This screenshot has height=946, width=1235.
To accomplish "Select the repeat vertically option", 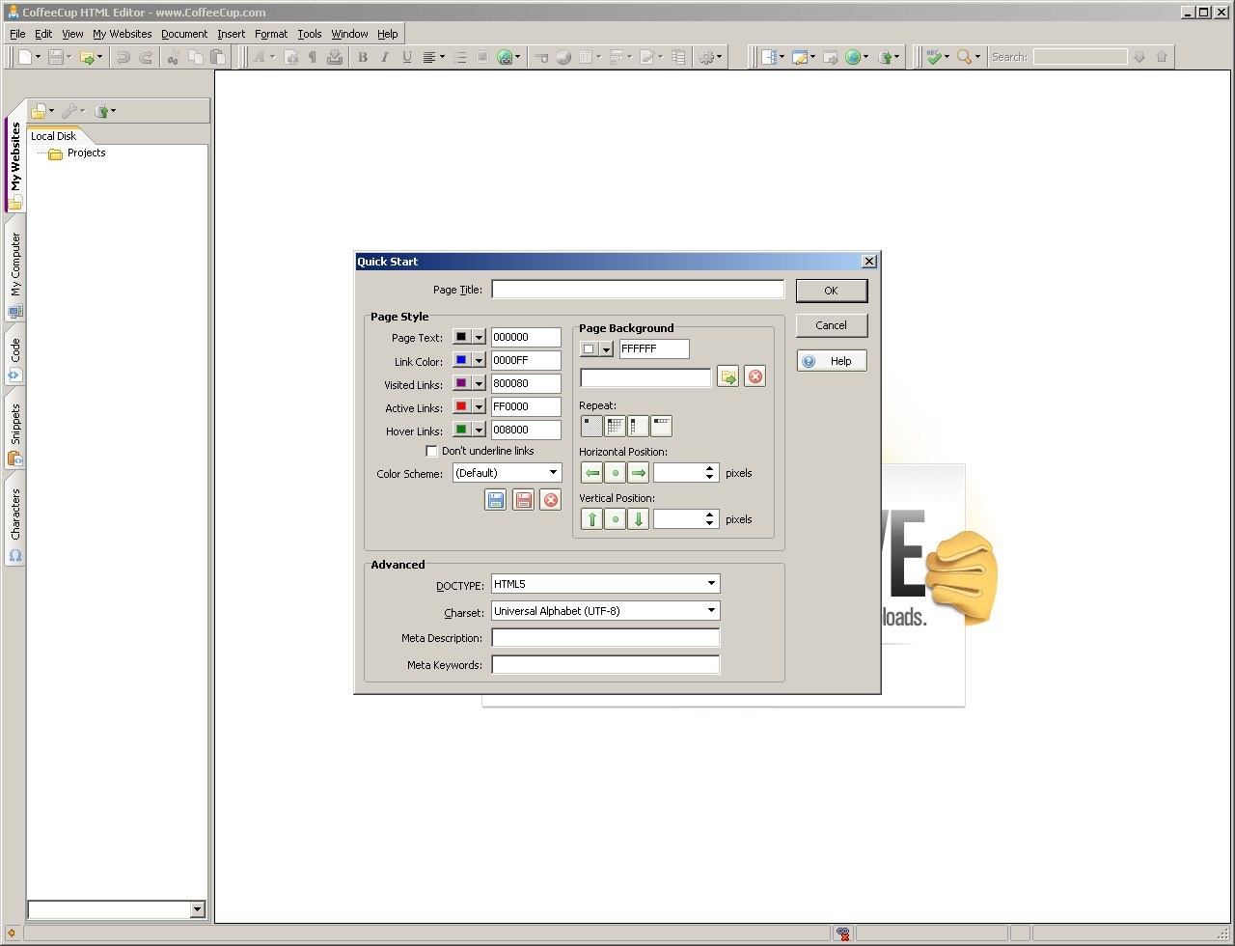I will [x=638, y=426].
